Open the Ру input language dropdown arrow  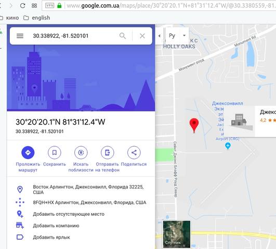pos(184,35)
